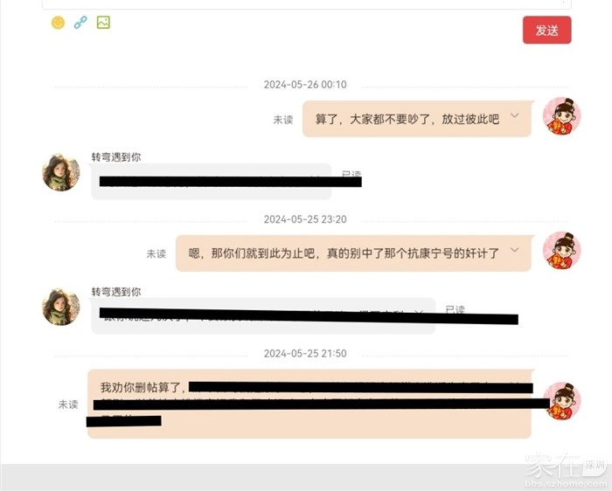
Task: Open the emoji picker smiley icon
Action: (x=58, y=23)
